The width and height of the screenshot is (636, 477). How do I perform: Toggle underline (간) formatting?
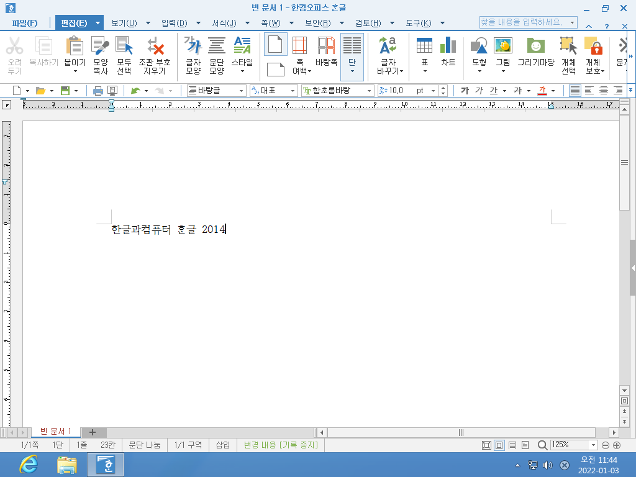tap(493, 91)
